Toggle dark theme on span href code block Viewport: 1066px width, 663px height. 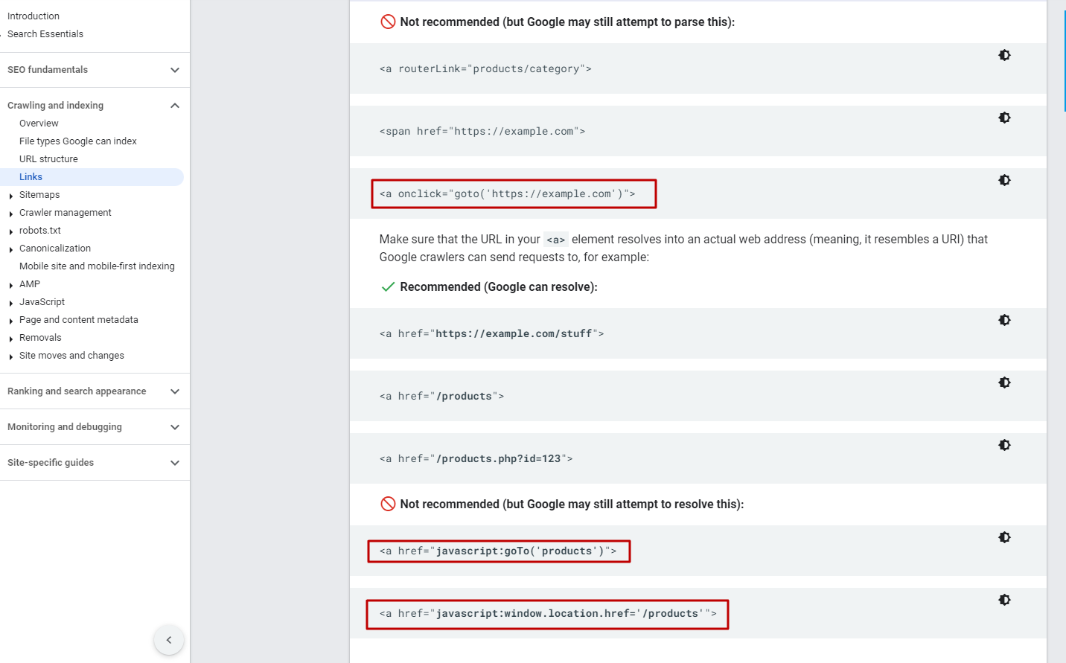pyautogui.click(x=1004, y=118)
